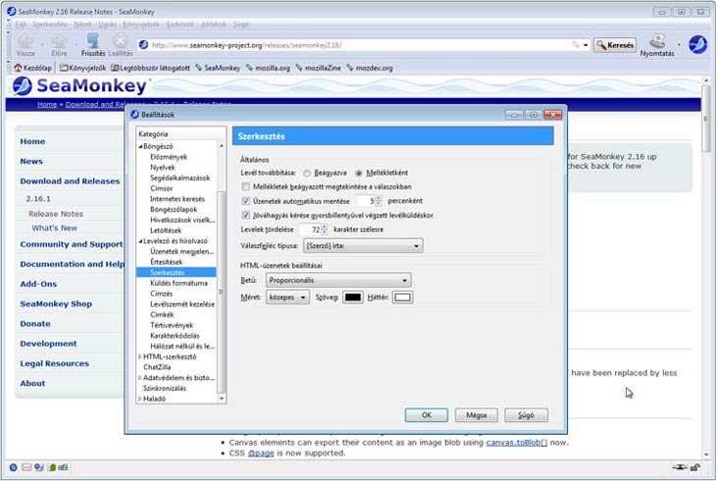Expand the Haladó category

point(140,399)
